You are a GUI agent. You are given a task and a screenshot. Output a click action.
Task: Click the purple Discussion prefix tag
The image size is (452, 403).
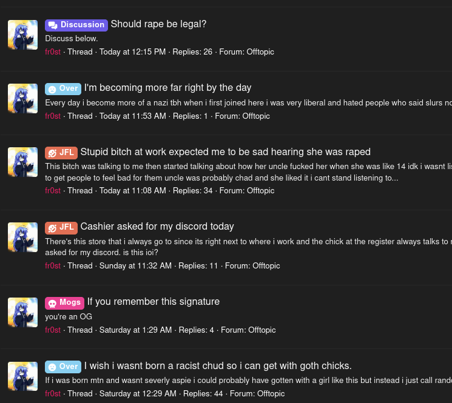click(76, 25)
